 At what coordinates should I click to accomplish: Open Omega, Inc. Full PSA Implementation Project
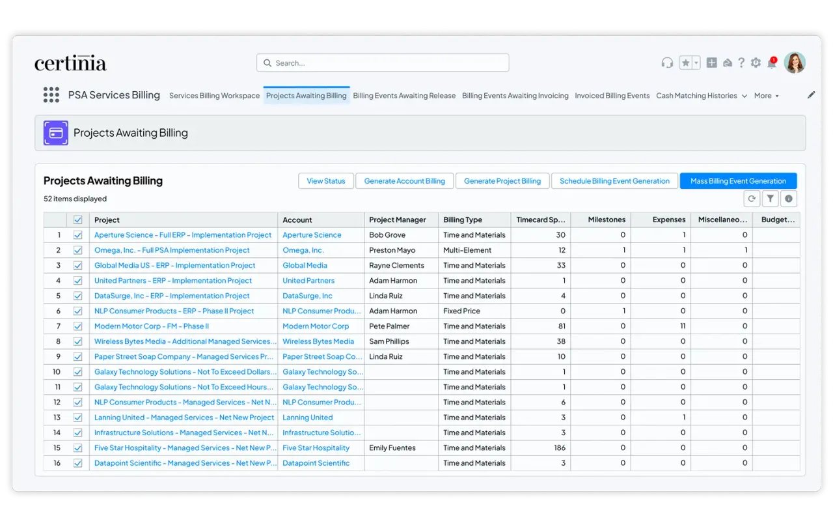pyautogui.click(x=172, y=250)
